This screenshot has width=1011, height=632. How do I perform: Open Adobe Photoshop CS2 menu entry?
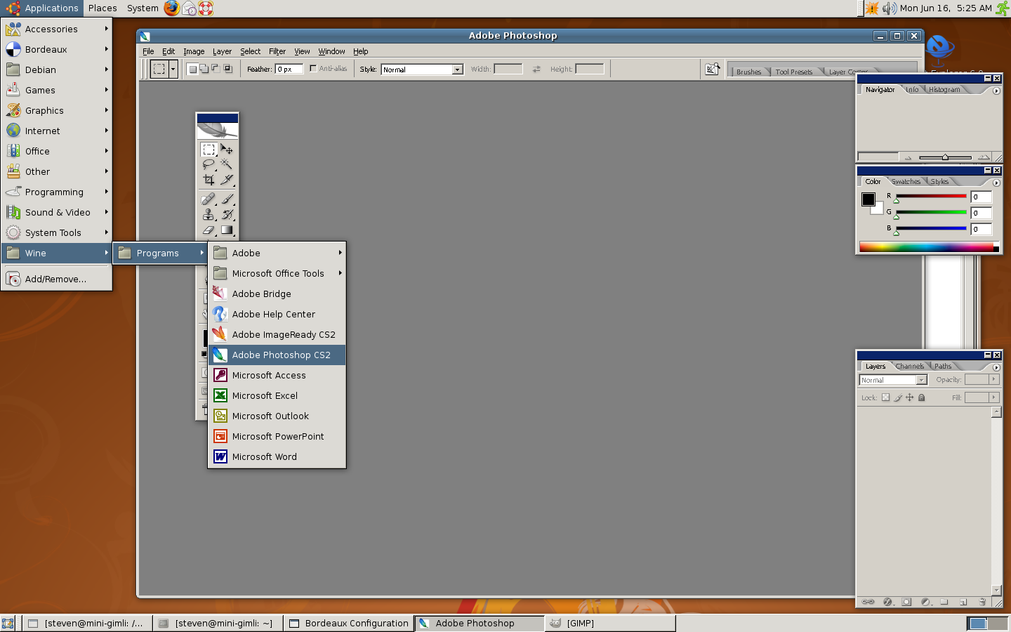(x=277, y=355)
